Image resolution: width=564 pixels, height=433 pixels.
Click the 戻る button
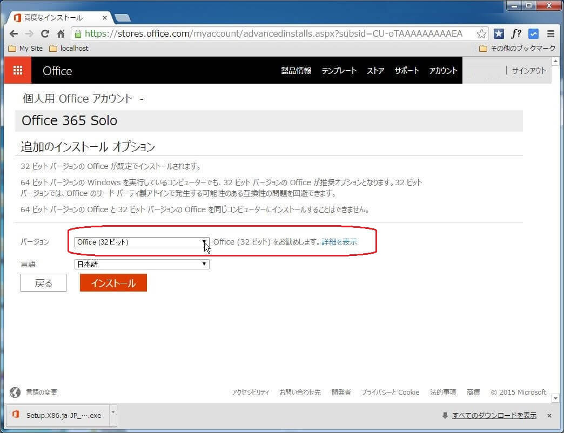coord(43,283)
